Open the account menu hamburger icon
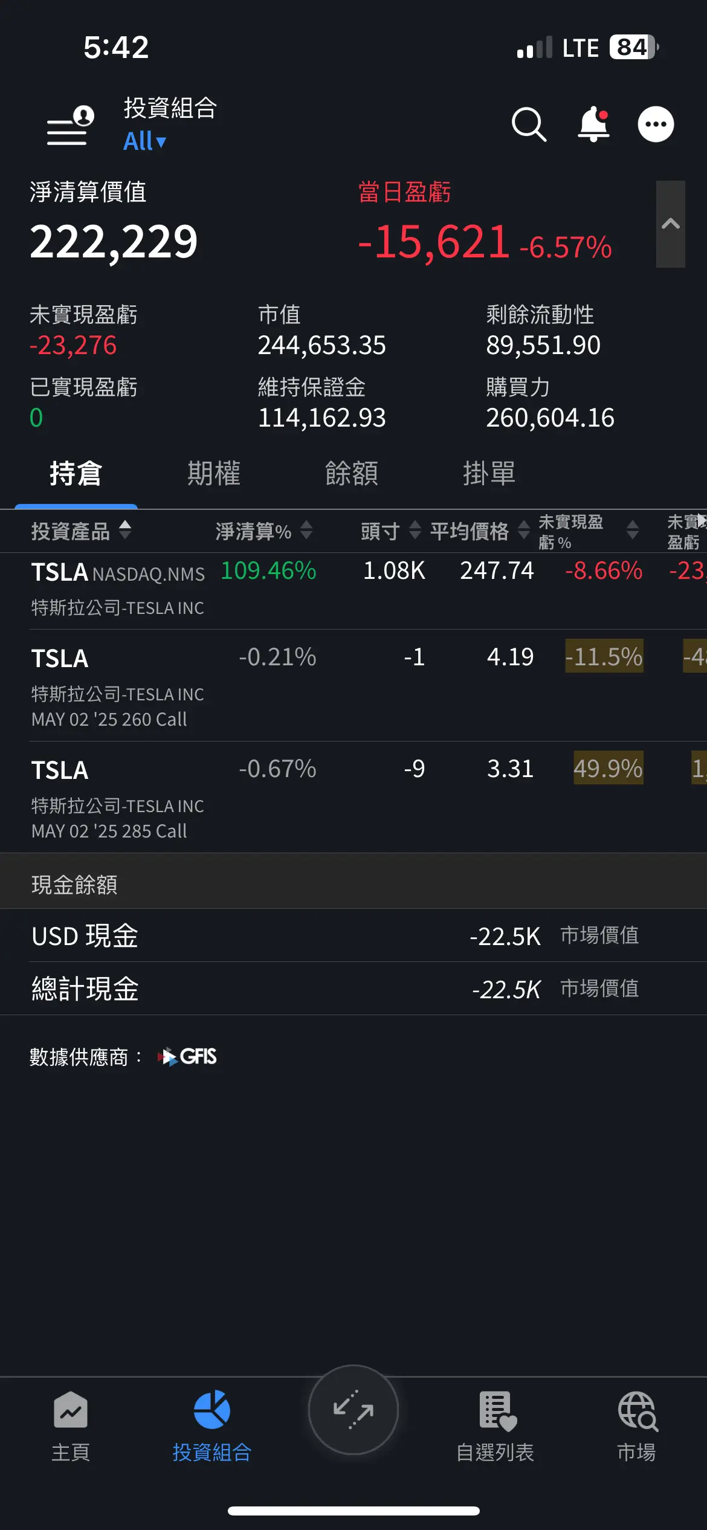 [x=70, y=126]
